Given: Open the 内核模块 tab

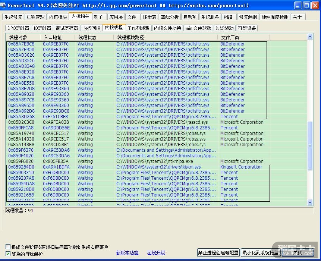Looking at the screenshot, I should [x=58, y=17].
